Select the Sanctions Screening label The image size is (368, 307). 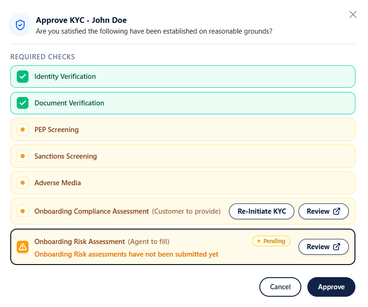point(65,156)
